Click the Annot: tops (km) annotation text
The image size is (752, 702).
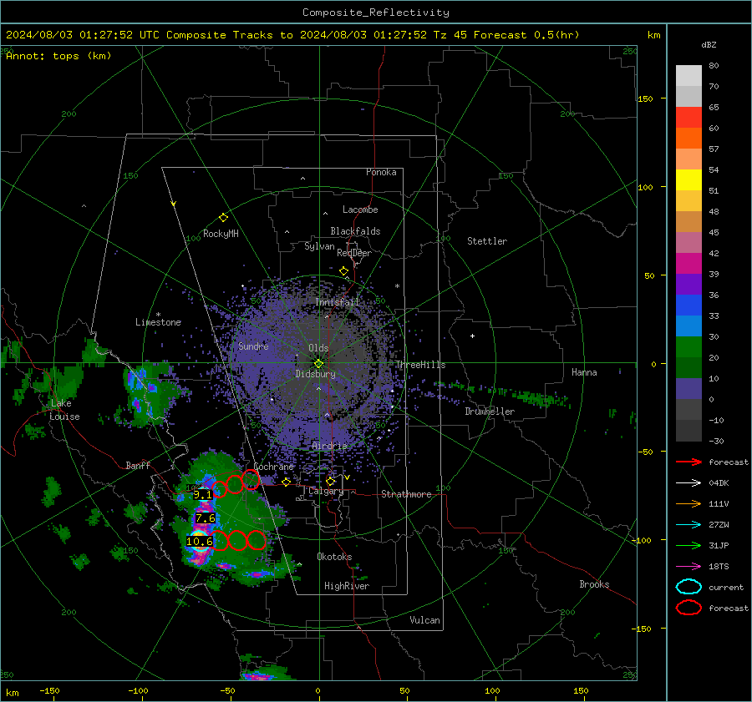tap(58, 56)
